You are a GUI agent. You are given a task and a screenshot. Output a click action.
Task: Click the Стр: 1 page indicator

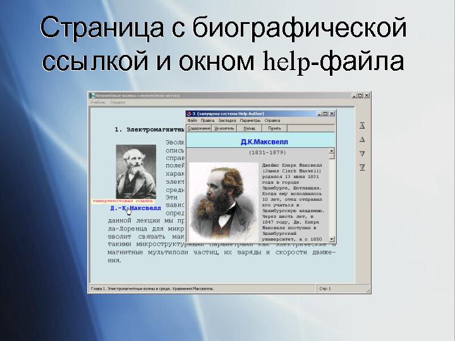click(x=325, y=289)
